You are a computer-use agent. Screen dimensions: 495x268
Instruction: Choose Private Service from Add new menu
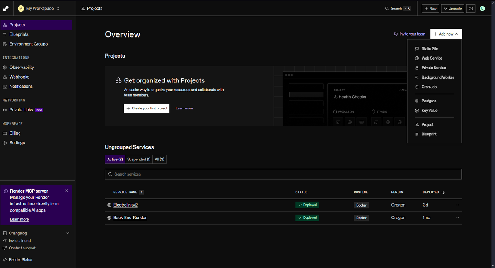coord(434,68)
